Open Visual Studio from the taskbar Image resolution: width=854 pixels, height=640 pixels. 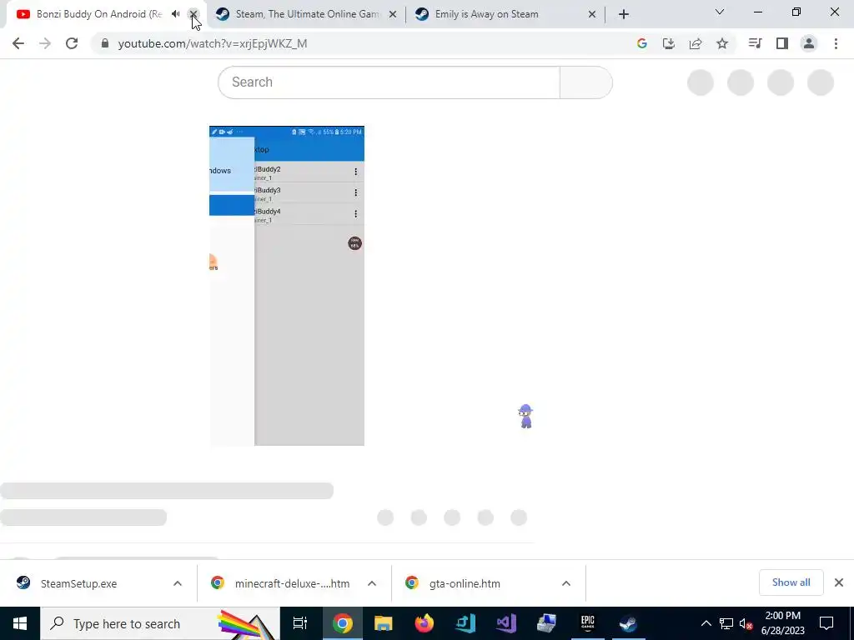click(506, 623)
